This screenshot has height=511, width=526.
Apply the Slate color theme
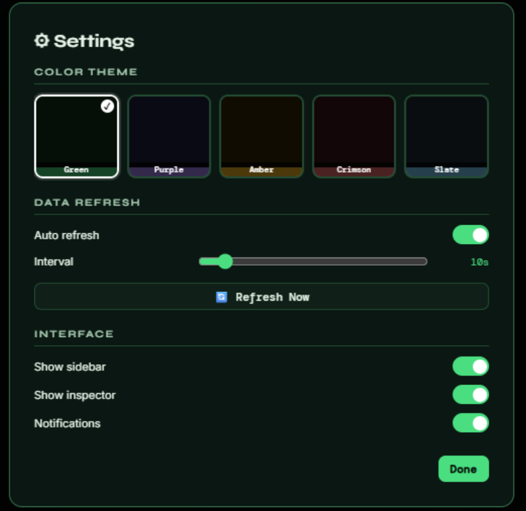tap(447, 136)
